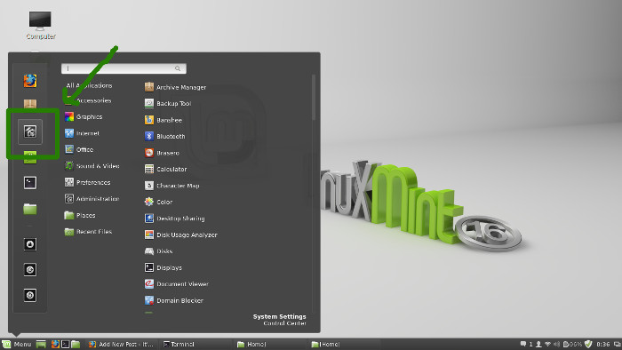Start the Banshee media player
This screenshot has height=350, width=622.
(163, 120)
